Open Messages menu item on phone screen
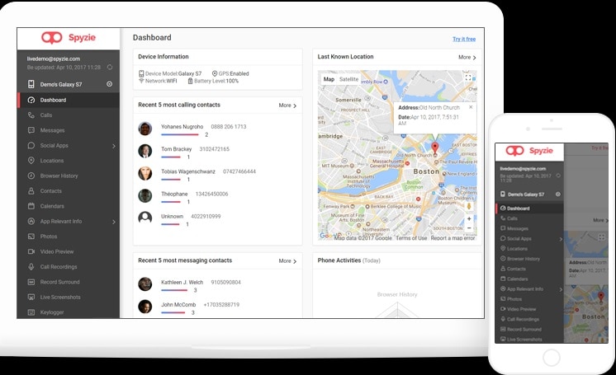This screenshot has height=375, width=616. [x=518, y=228]
